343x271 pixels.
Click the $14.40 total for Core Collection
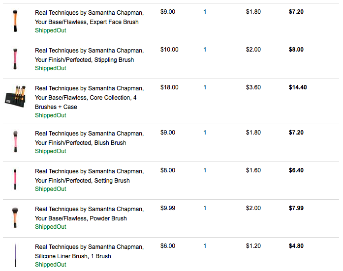pyautogui.click(x=298, y=87)
